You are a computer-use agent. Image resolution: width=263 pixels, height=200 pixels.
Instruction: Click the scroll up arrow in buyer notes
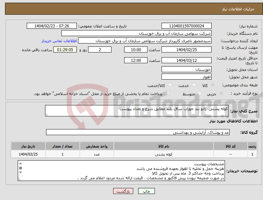pos(20,163)
